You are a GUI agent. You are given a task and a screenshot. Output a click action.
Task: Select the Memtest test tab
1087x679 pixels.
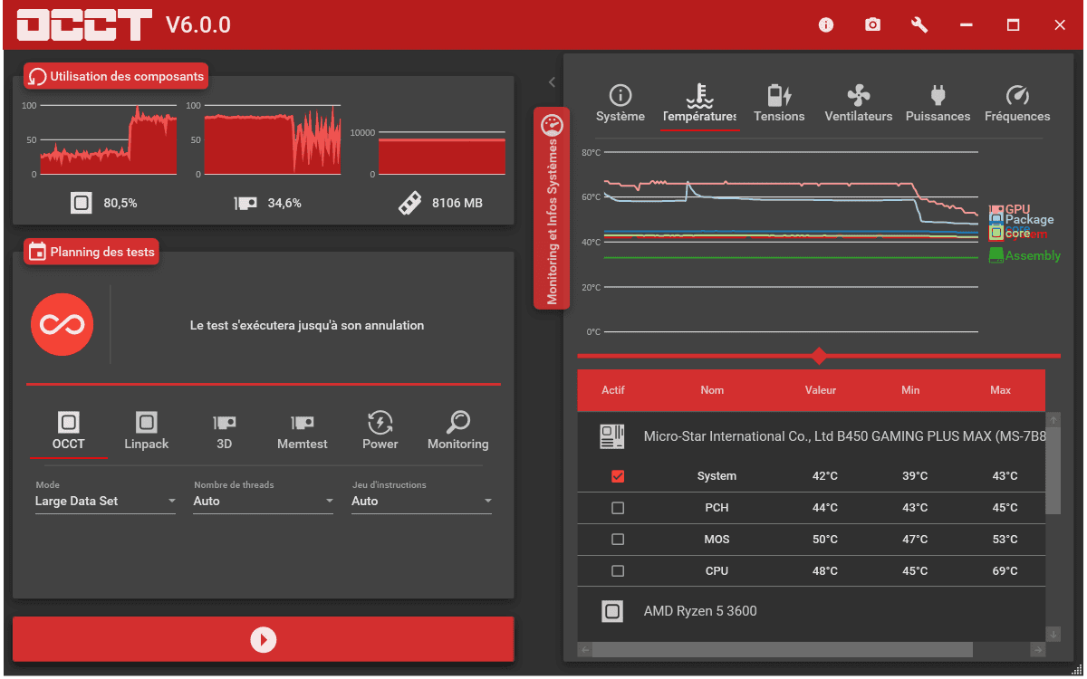303,431
